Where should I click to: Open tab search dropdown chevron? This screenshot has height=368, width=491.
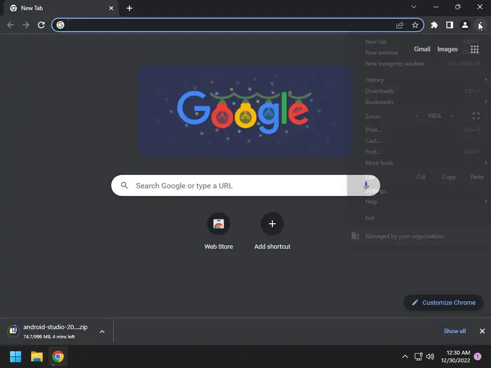[414, 7]
